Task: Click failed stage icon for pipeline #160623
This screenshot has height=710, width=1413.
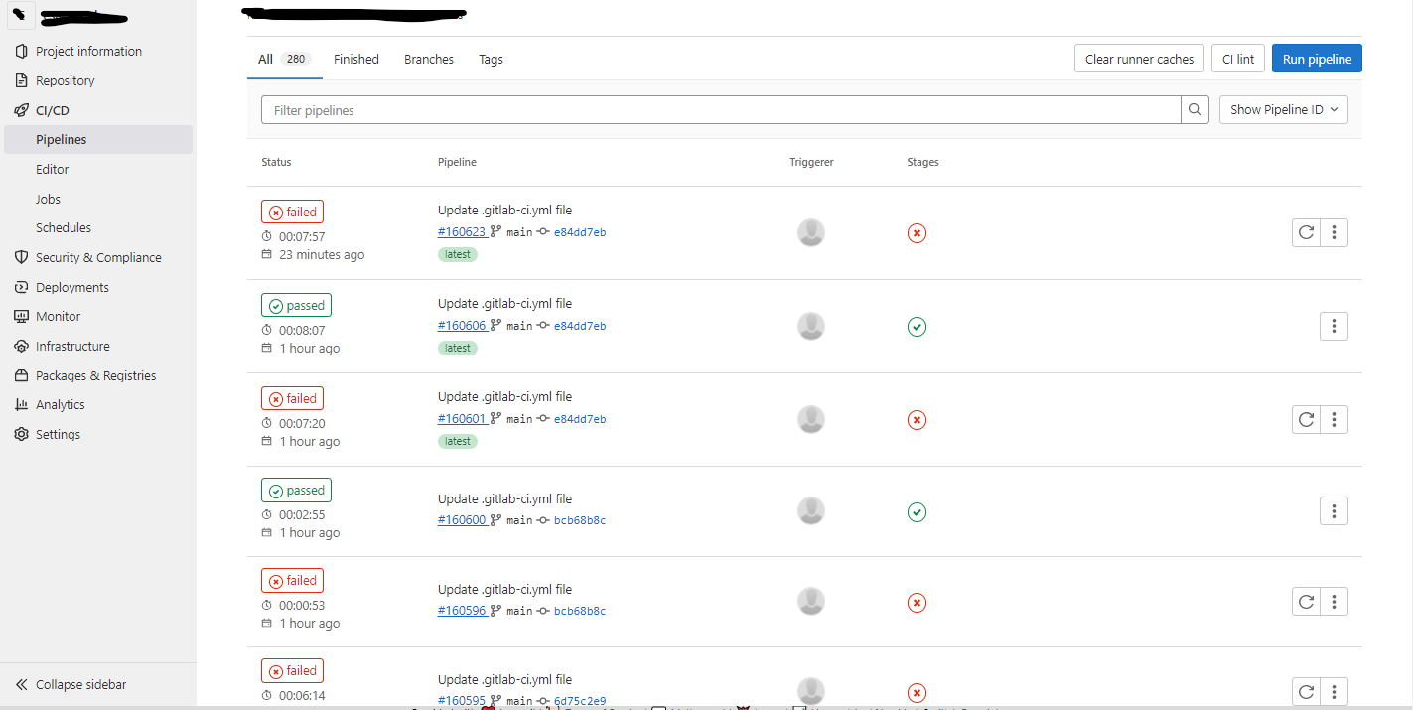Action: (917, 233)
